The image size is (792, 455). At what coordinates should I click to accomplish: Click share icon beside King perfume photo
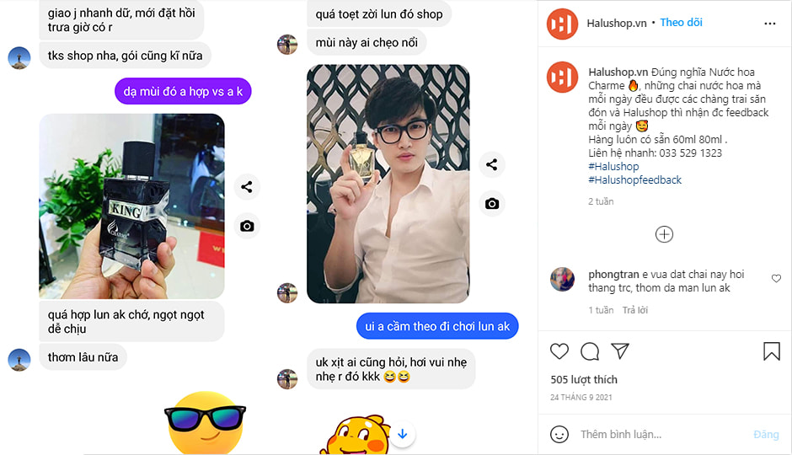click(247, 187)
